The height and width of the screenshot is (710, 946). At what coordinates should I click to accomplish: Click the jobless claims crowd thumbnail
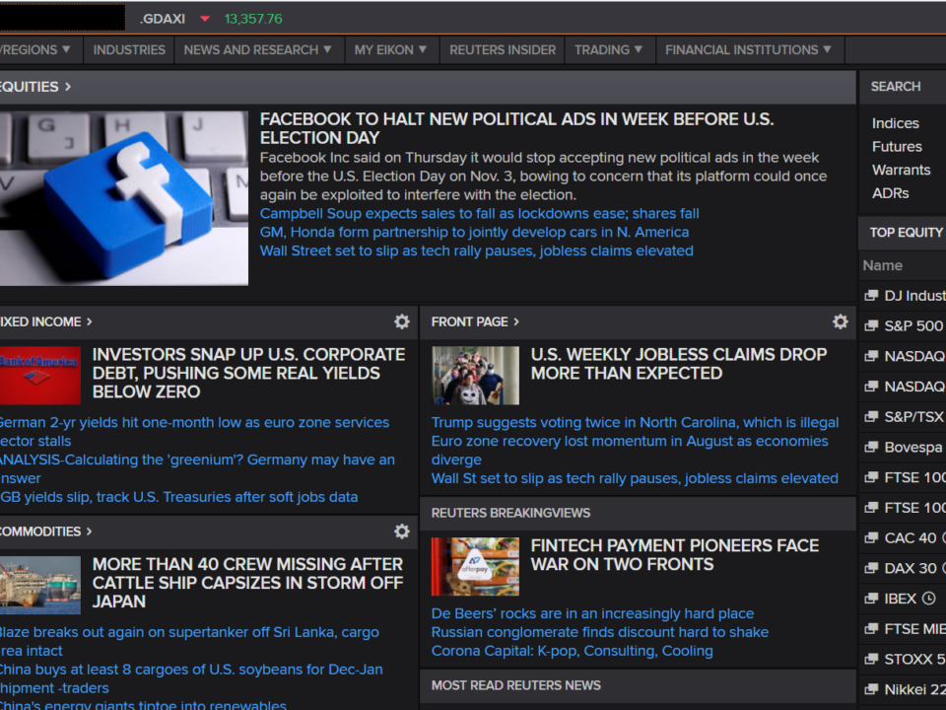[x=475, y=376]
